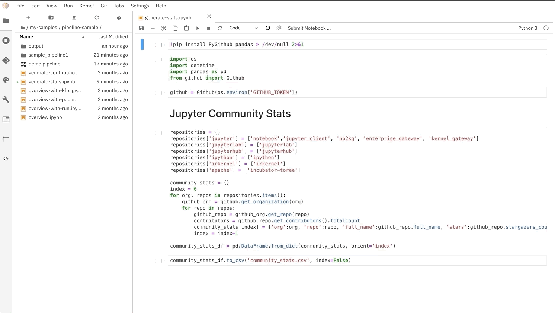Run the selected cell
The height and width of the screenshot is (313, 555).
click(198, 28)
